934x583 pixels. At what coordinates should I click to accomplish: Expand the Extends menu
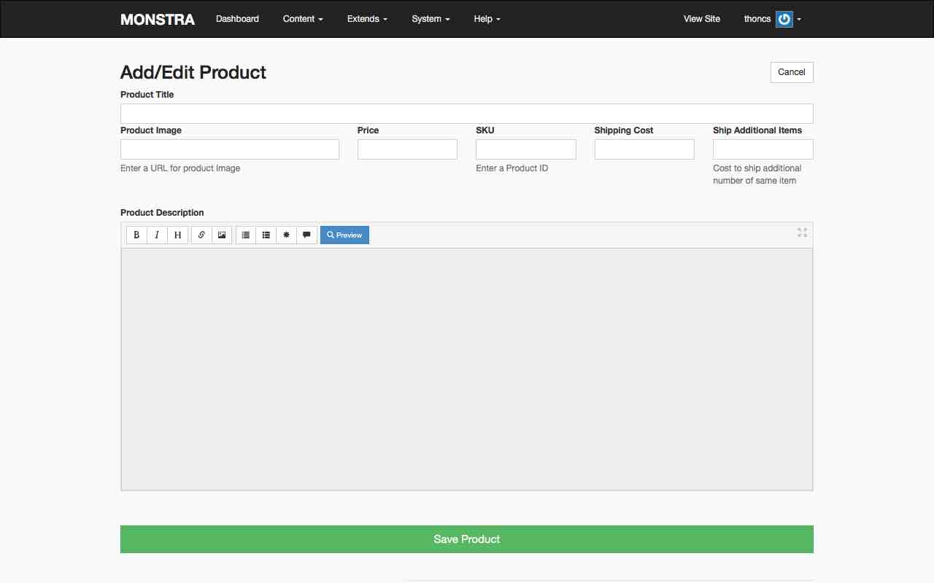point(367,19)
